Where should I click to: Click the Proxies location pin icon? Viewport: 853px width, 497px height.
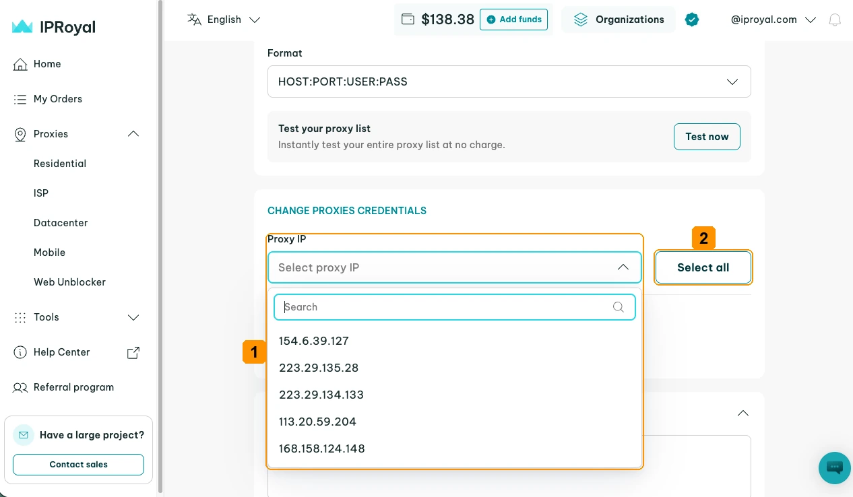[x=20, y=134]
